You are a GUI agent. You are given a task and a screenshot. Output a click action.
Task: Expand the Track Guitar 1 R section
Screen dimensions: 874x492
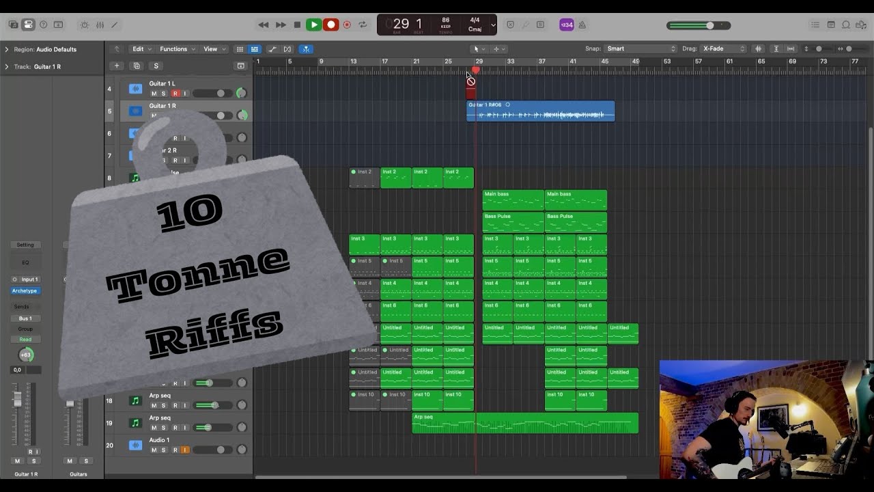point(7,66)
